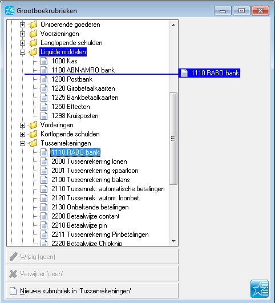Select 2001 Tussenrekening spaarloon entry

pos(95,171)
